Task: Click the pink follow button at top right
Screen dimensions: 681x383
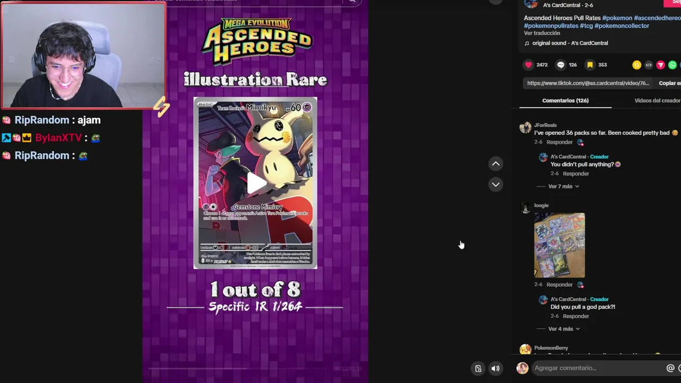Action: (672, 3)
